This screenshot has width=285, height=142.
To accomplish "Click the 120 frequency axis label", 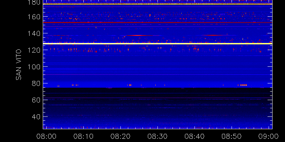I will (x=33, y=50).
